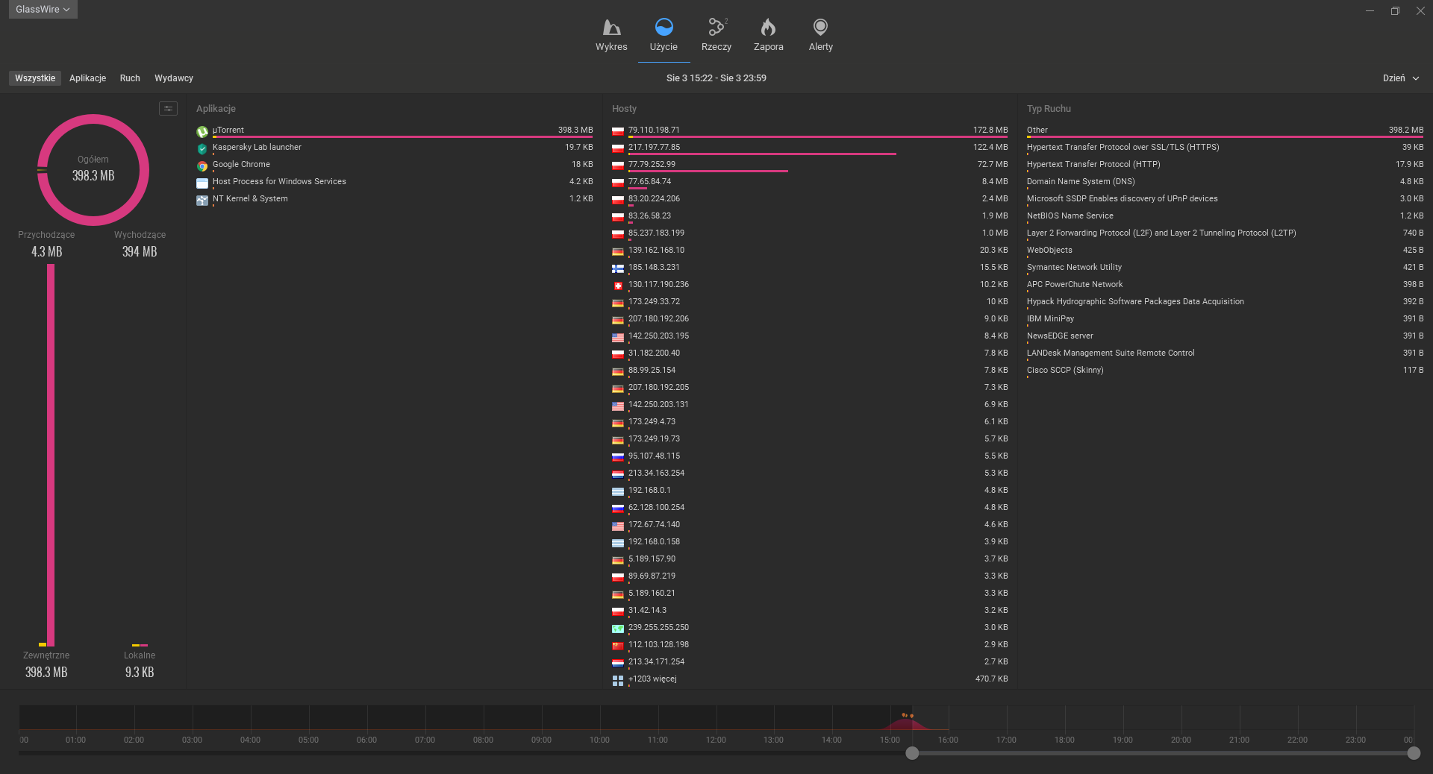Screen dimensions: 1433x774
Task: Open the Rzeczy things view
Action: pyautogui.click(x=716, y=35)
